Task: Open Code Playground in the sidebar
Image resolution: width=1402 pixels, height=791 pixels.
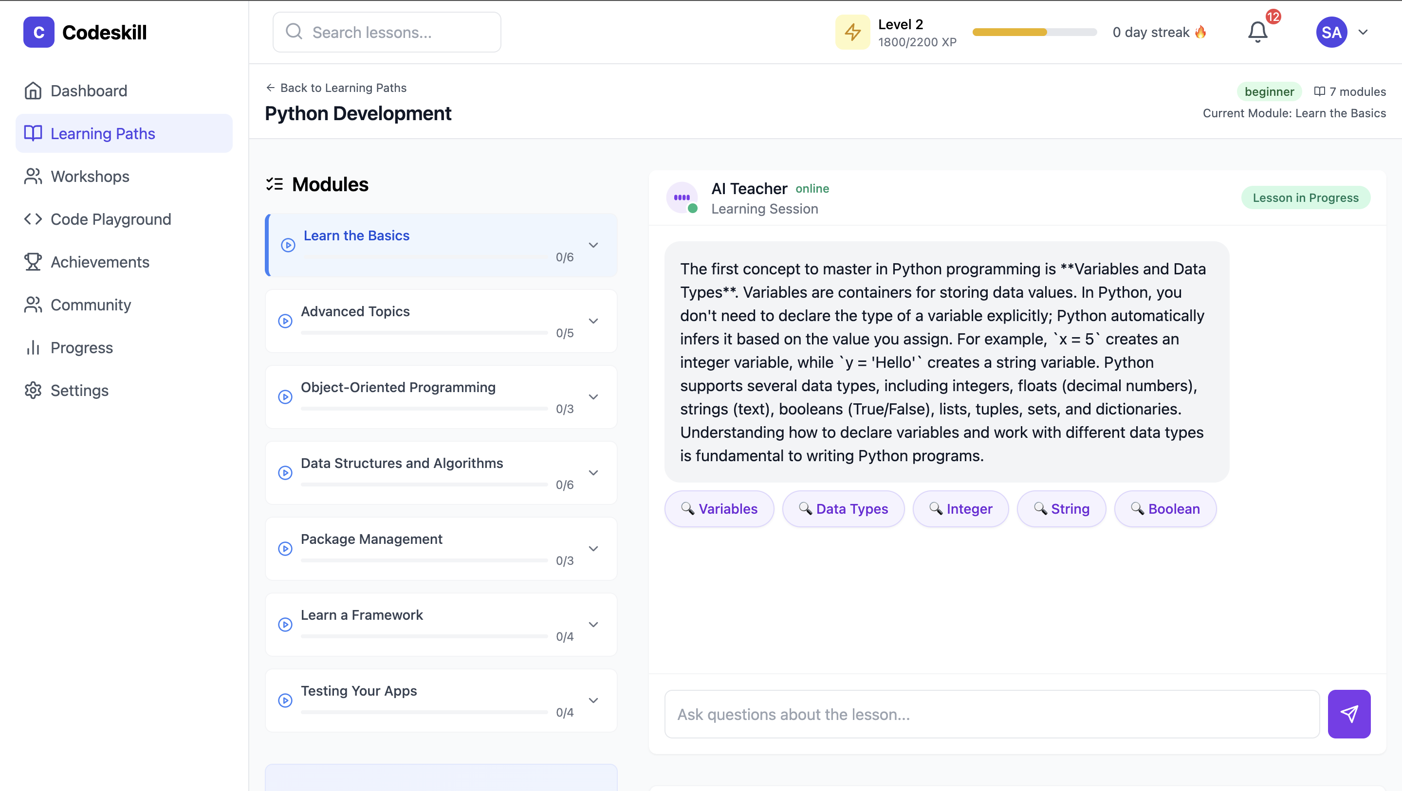Action: (111, 219)
